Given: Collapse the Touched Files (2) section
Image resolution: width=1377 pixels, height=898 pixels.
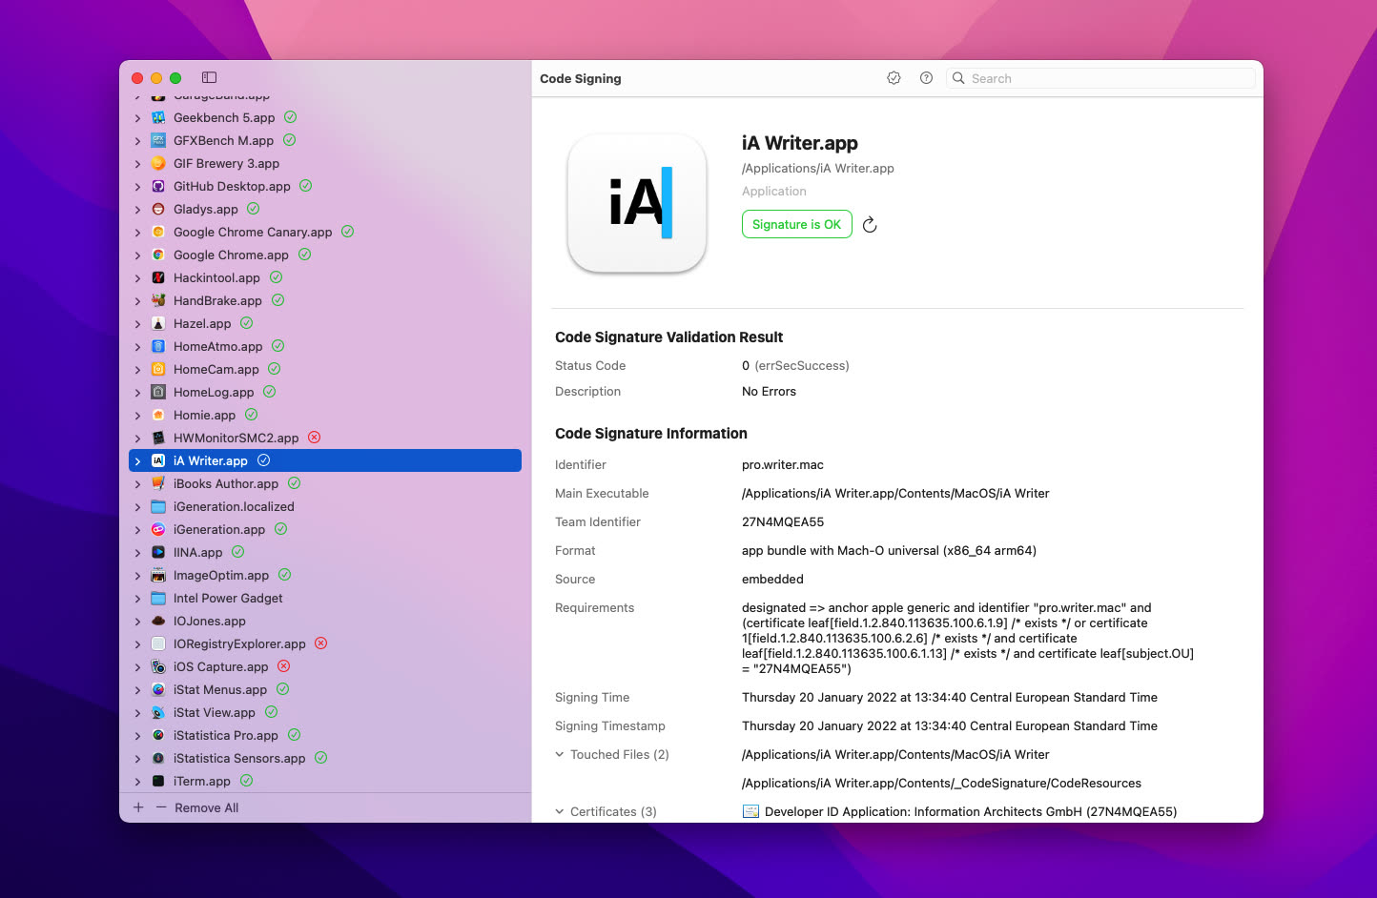Looking at the screenshot, I should (560, 754).
